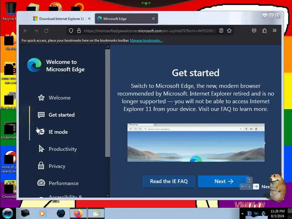Bookmark this page with the star icon
The image size is (292, 219).
pos(229,31)
